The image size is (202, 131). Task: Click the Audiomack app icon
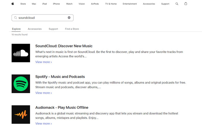(21, 115)
